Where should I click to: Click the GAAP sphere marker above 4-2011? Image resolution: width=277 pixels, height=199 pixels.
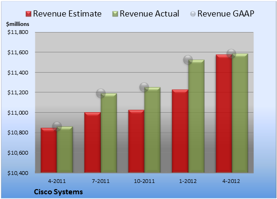tap(57, 126)
